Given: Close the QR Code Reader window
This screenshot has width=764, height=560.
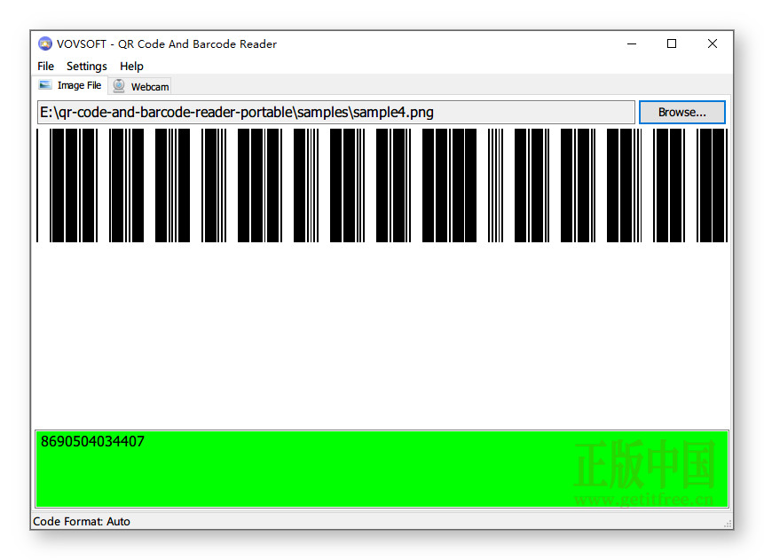Looking at the screenshot, I should [712, 43].
